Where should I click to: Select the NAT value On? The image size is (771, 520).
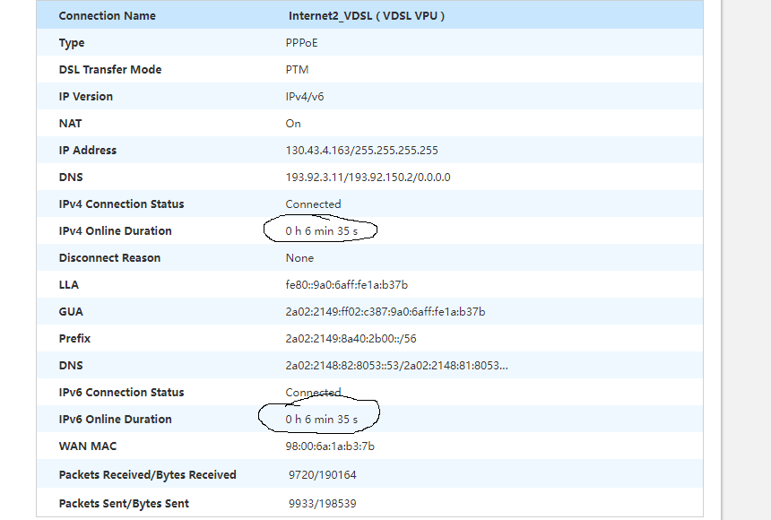coord(293,124)
